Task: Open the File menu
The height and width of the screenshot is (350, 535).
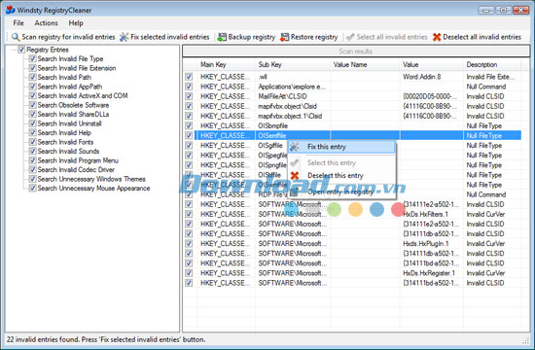Action: pos(18,23)
